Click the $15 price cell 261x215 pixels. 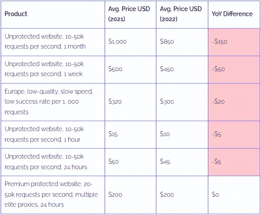coord(113,134)
